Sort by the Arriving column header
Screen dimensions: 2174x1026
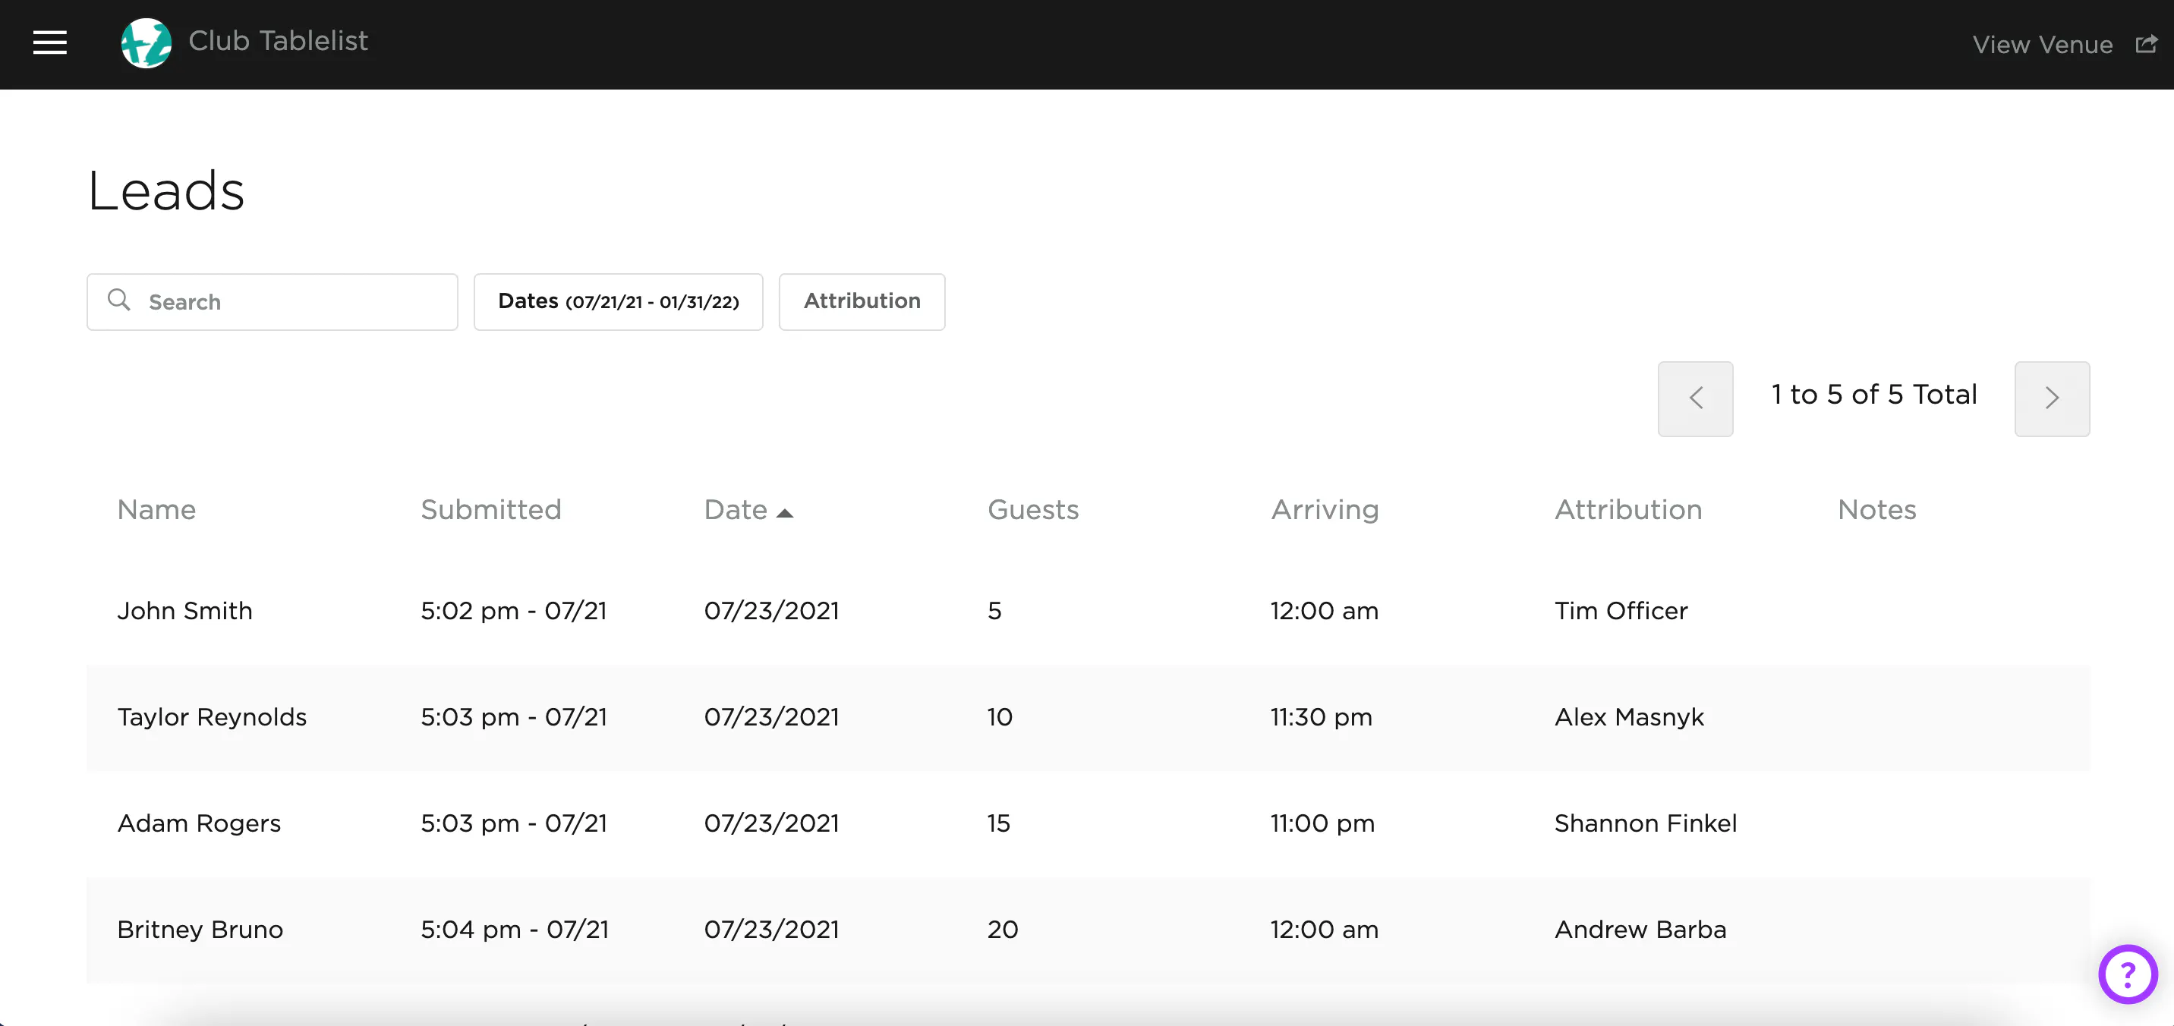pyautogui.click(x=1324, y=510)
